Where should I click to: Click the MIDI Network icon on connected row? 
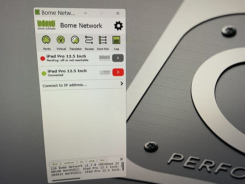105,72
